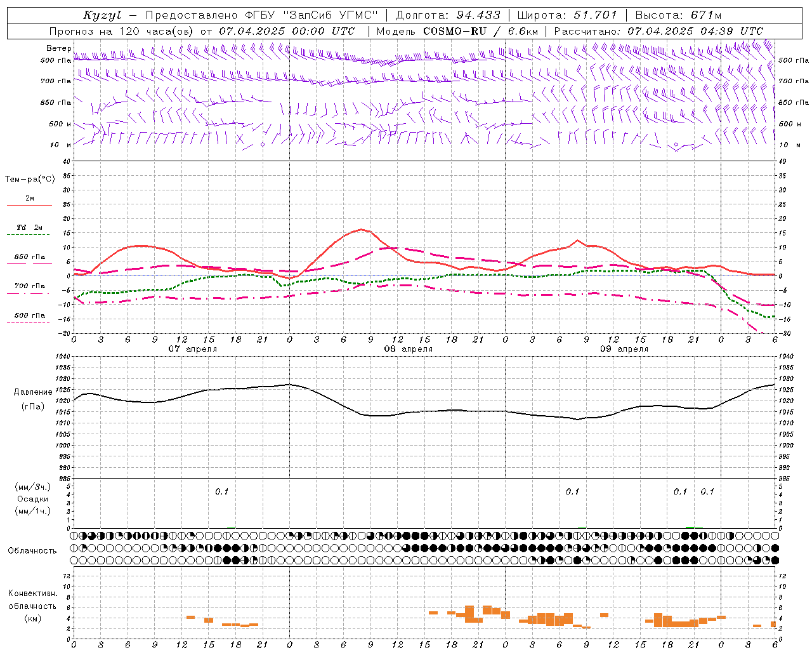Screen dimensions: 812x650
Task: Click the 08 апреля date label
Action: pos(409,349)
